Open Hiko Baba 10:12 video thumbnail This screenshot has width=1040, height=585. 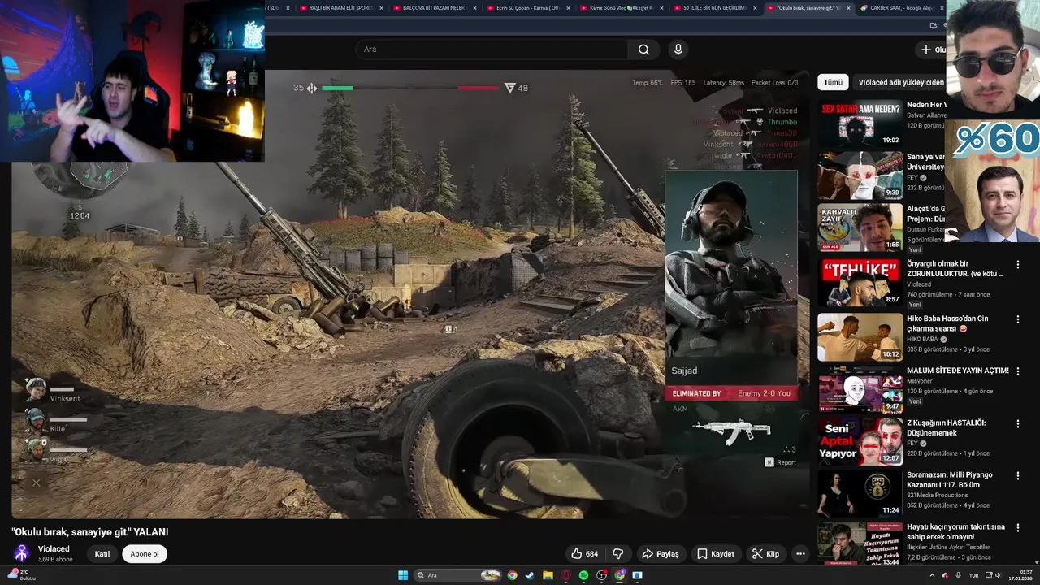click(x=860, y=337)
